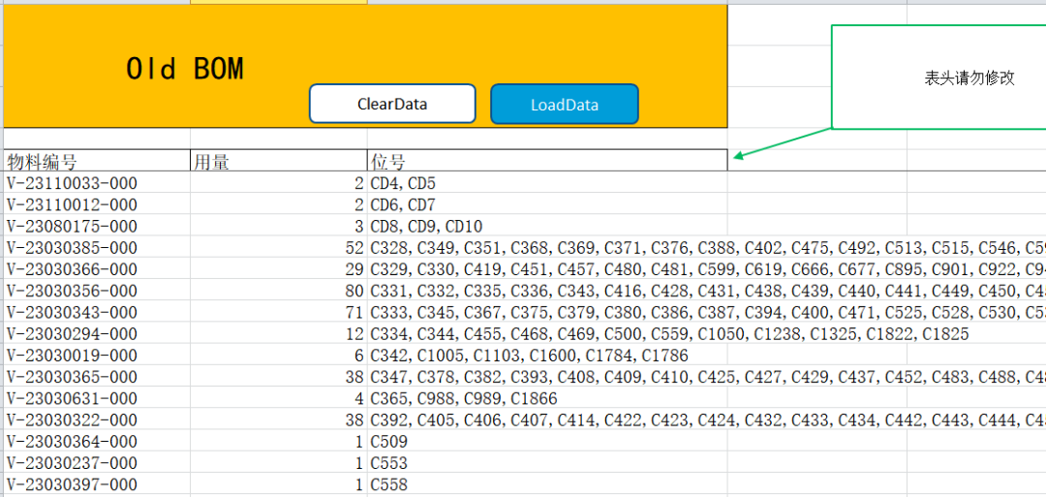
Task: Select the quantity cell for V-23030365-000
Action: pyautogui.click(x=279, y=377)
